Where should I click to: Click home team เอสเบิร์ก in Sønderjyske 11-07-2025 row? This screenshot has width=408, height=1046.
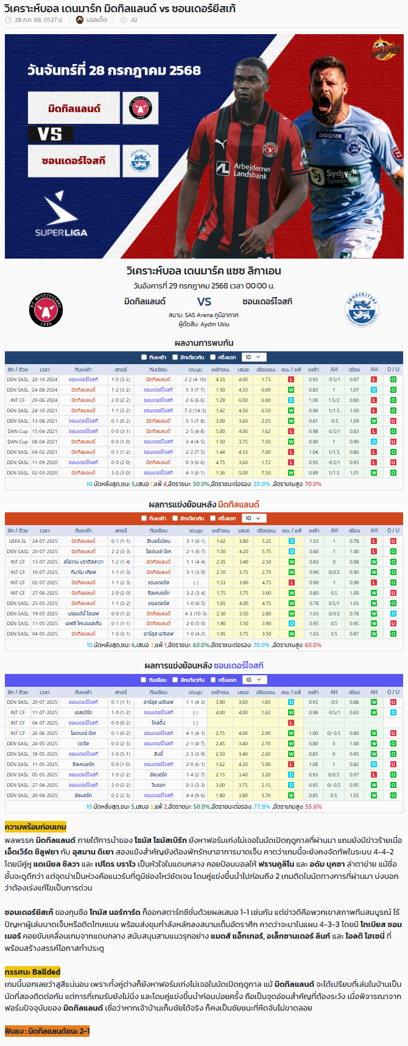[83, 712]
